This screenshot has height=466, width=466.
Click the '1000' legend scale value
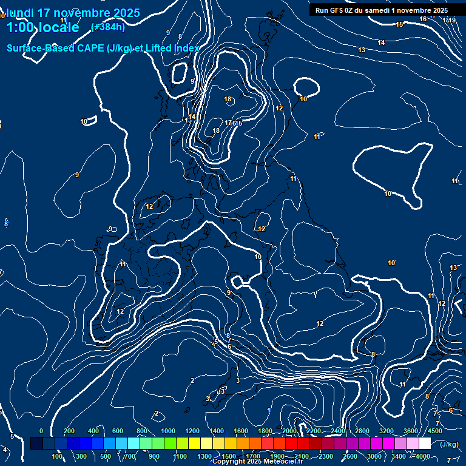(168, 431)
